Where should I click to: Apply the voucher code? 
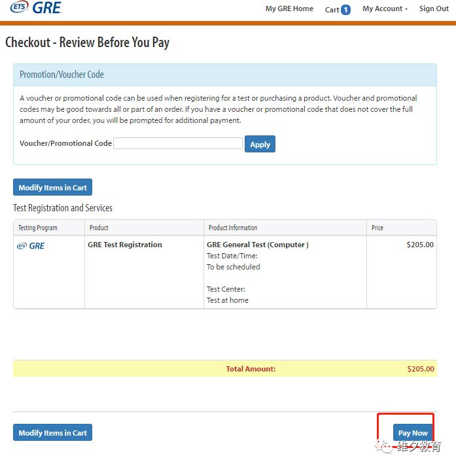point(260,144)
